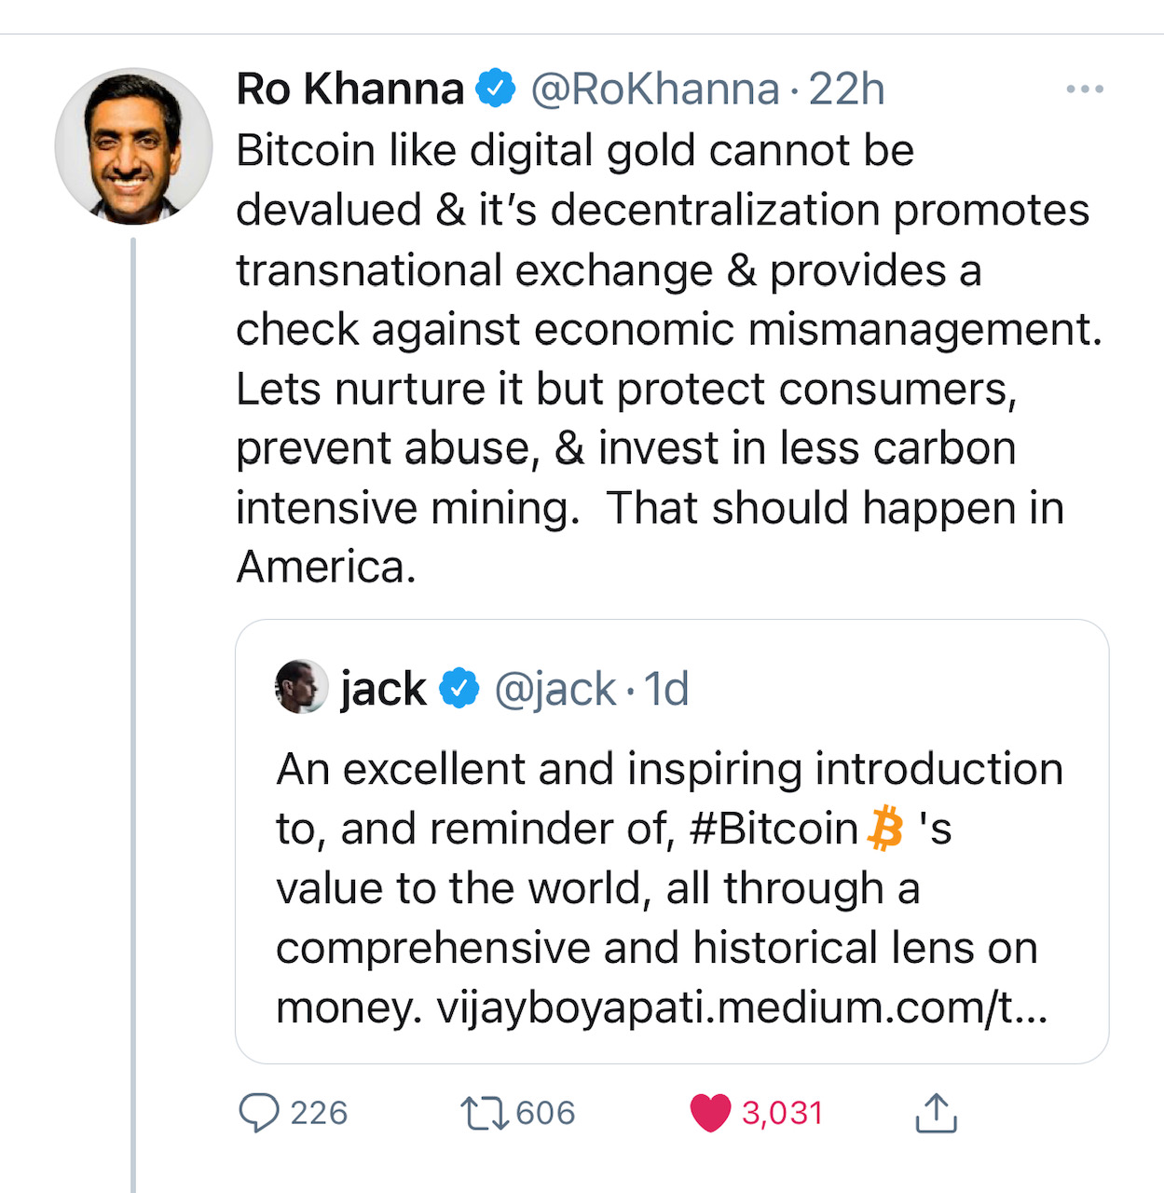Image resolution: width=1164 pixels, height=1193 pixels.
Task: Open the @jack handle in quoted tweet
Action: click(555, 690)
